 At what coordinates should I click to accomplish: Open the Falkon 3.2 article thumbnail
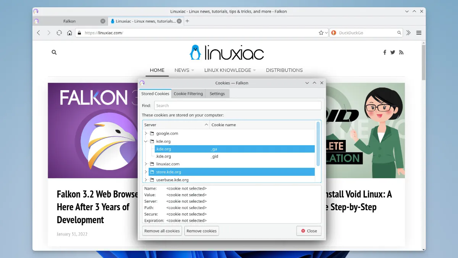point(93,130)
